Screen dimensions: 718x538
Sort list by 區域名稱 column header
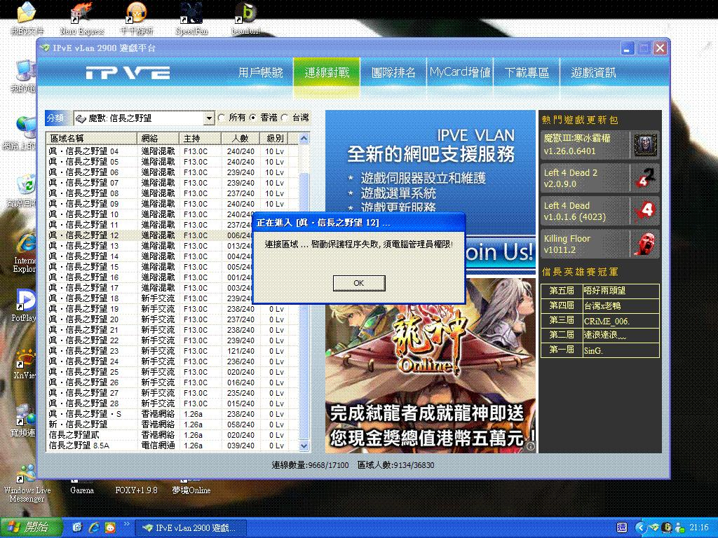click(x=92, y=138)
